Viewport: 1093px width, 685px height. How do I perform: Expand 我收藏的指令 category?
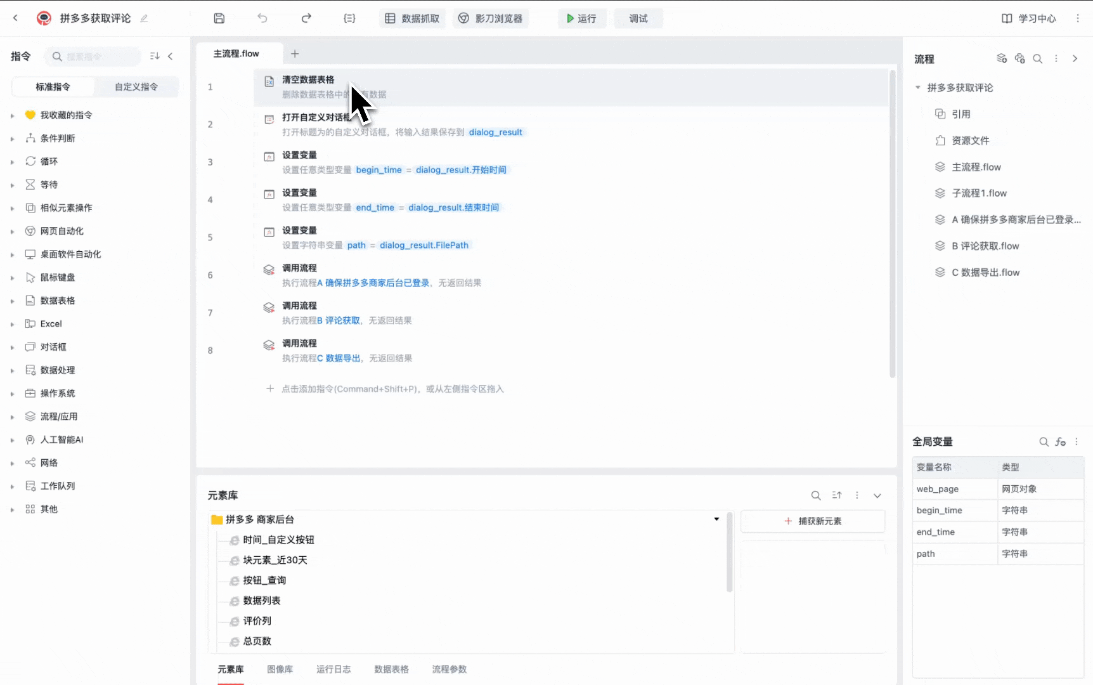pos(12,115)
